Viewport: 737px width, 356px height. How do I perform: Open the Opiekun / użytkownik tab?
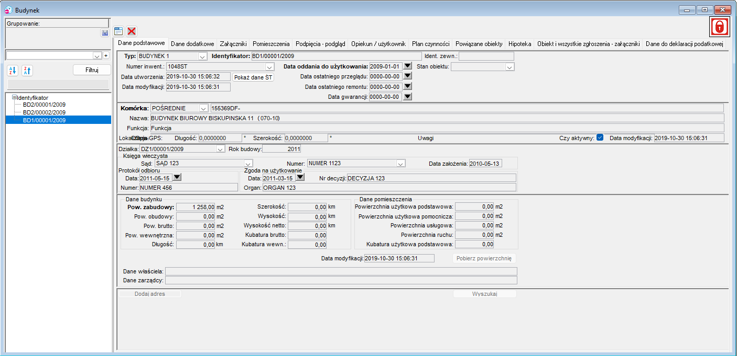pos(378,44)
